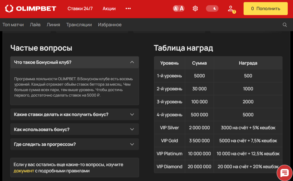Click the 10 000 на счёт + 12,5% кешбэк cell
This screenshot has height=181, width=293.
pyautogui.click(x=248, y=153)
